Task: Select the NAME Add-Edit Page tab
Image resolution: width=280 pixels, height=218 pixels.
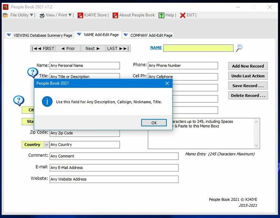Action: tap(98, 35)
